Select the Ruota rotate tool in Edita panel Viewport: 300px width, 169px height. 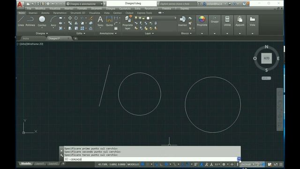coord(76,18)
